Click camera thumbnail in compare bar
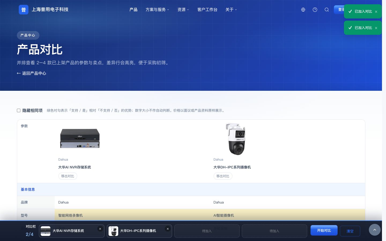Viewport: 386px width, 241px height. 113,231
